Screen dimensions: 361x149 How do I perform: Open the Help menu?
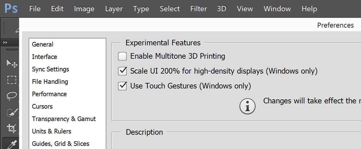coord(310,9)
